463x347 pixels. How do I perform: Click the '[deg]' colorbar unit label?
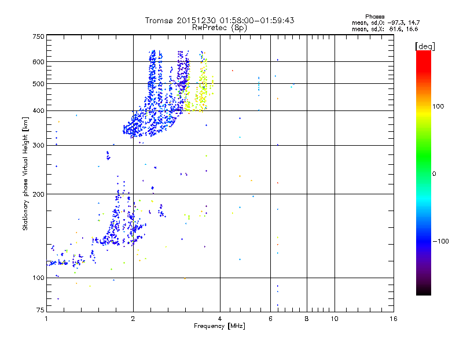click(x=425, y=46)
